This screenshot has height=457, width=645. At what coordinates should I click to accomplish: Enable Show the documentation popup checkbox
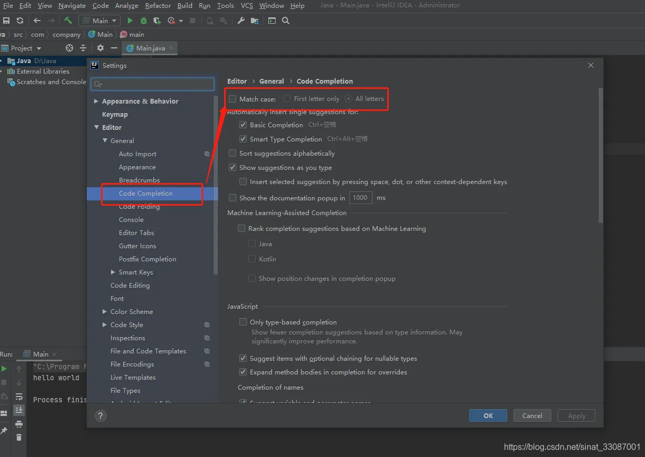coord(233,198)
